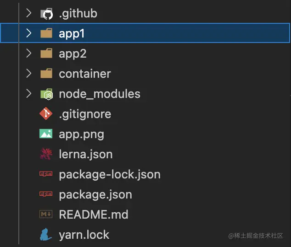Click the node_modules folder icon
This screenshot has height=247, width=291.
tap(46, 94)
